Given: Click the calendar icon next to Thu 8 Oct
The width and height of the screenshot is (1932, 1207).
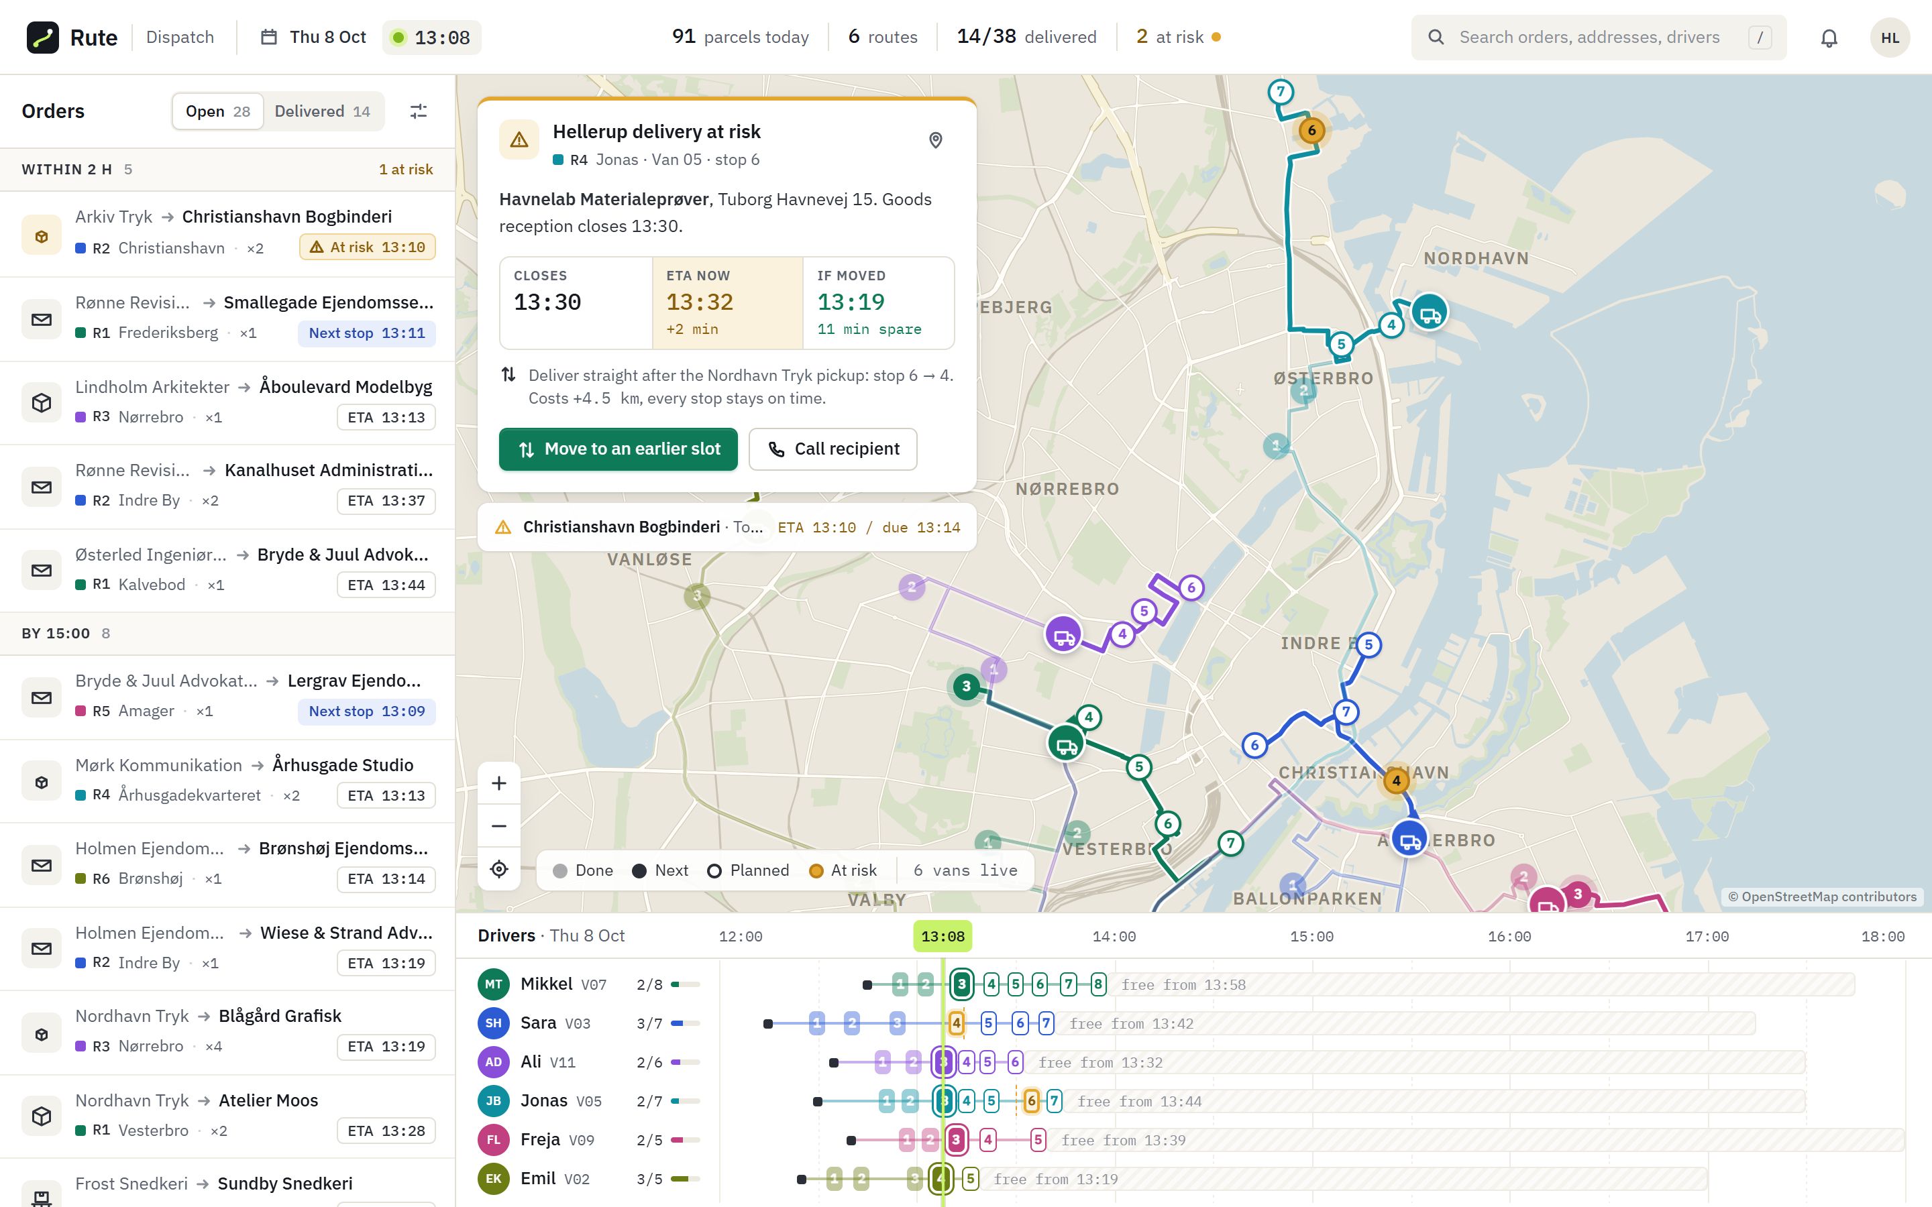Looking at the screenshot, I should [269, 38].
